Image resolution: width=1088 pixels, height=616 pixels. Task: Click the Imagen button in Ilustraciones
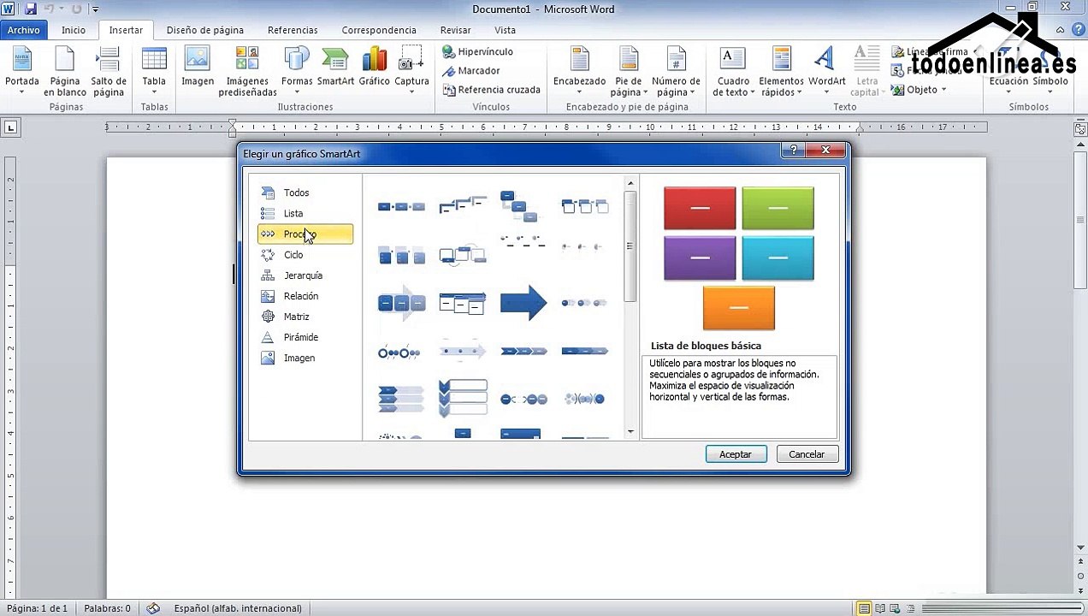(x=198, y=67)
